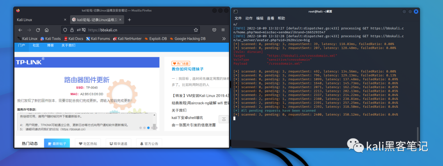Open the Kali Linux bookmark
Image resolution: width=443 pixels, height=166 pixels.
tap(27, 39)
